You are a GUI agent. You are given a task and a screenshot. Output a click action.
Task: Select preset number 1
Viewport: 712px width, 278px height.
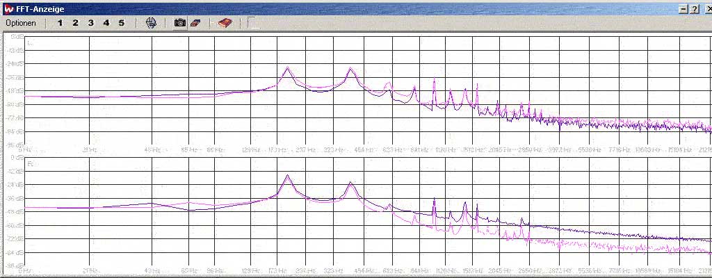(60, 23)
